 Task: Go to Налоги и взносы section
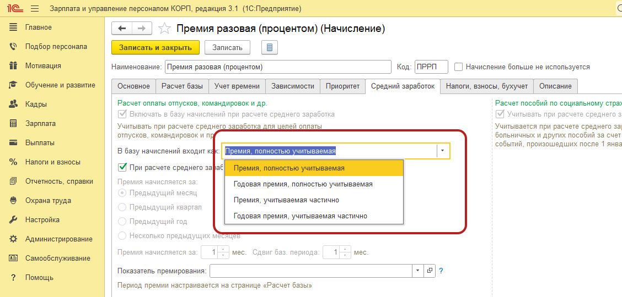coord(52,162)
